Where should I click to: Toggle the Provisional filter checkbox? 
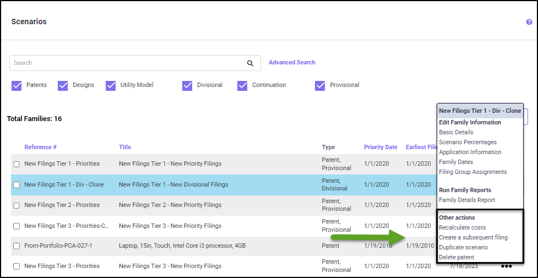click(320, 85)
